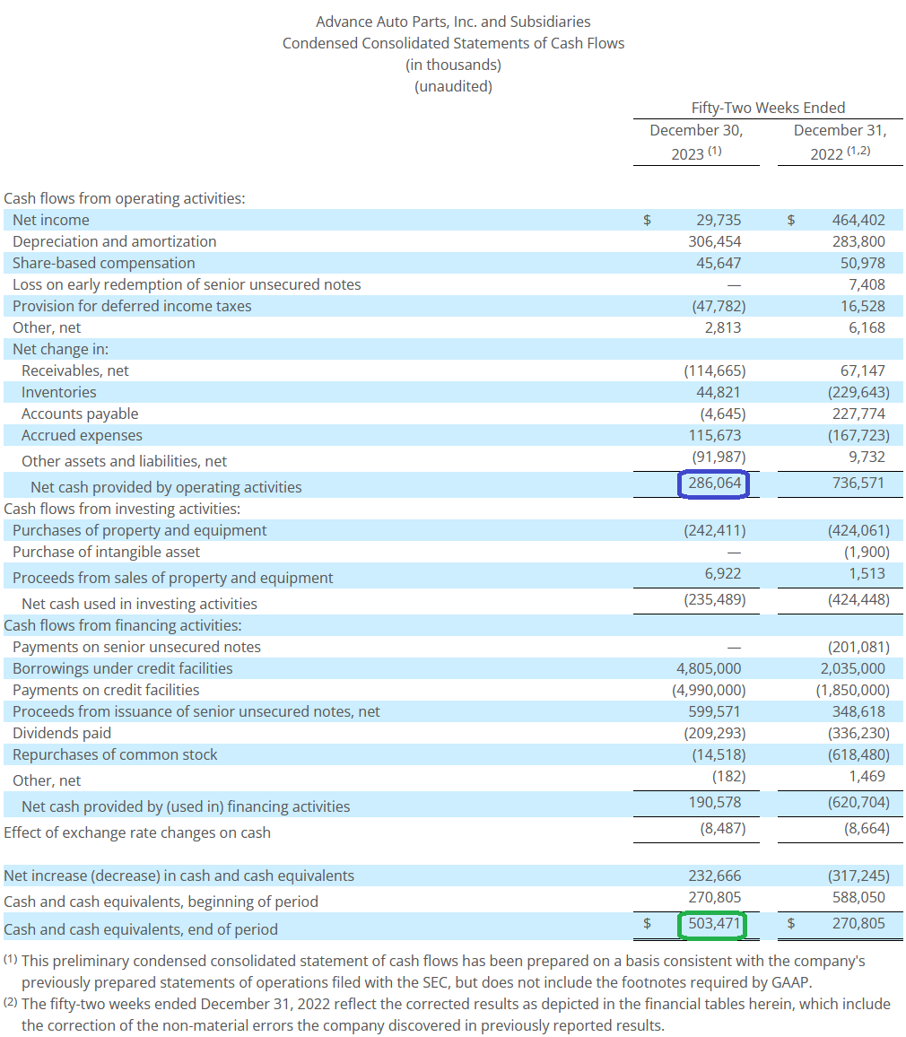Screen dimensions: 906x1037
Task: Click "Loss on early redemption of senior unsecured notes"
Action: tap(187, 285)
